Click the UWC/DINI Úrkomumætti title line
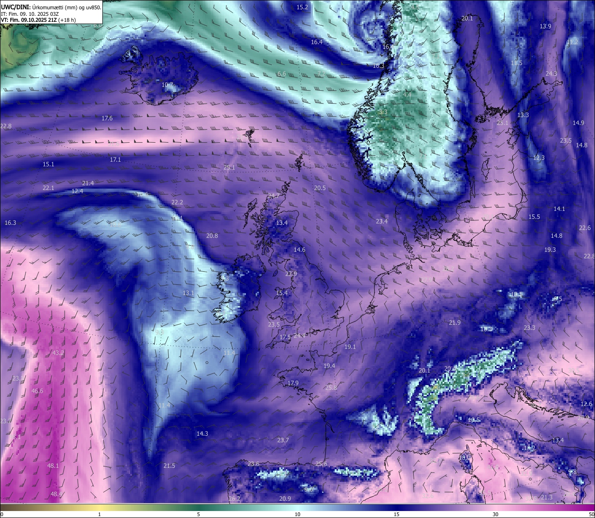Viewport: 595px width, 518px height. [x=51, y=7]
